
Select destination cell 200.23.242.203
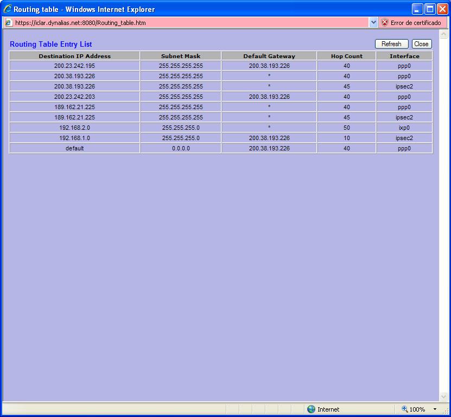pyautogui.click(x=74, y=97)
